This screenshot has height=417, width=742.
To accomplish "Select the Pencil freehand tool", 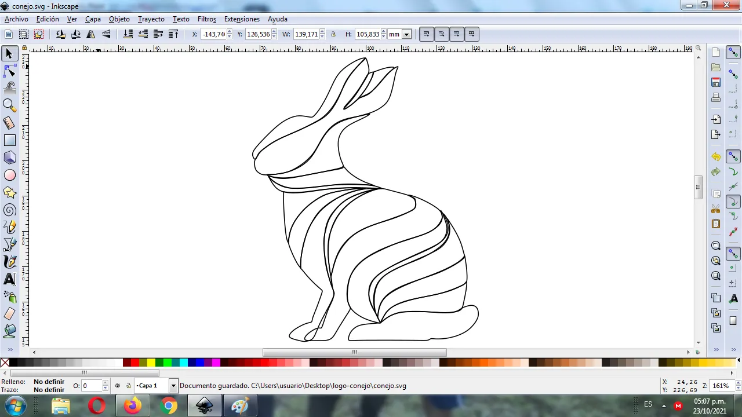I will 9,227.
